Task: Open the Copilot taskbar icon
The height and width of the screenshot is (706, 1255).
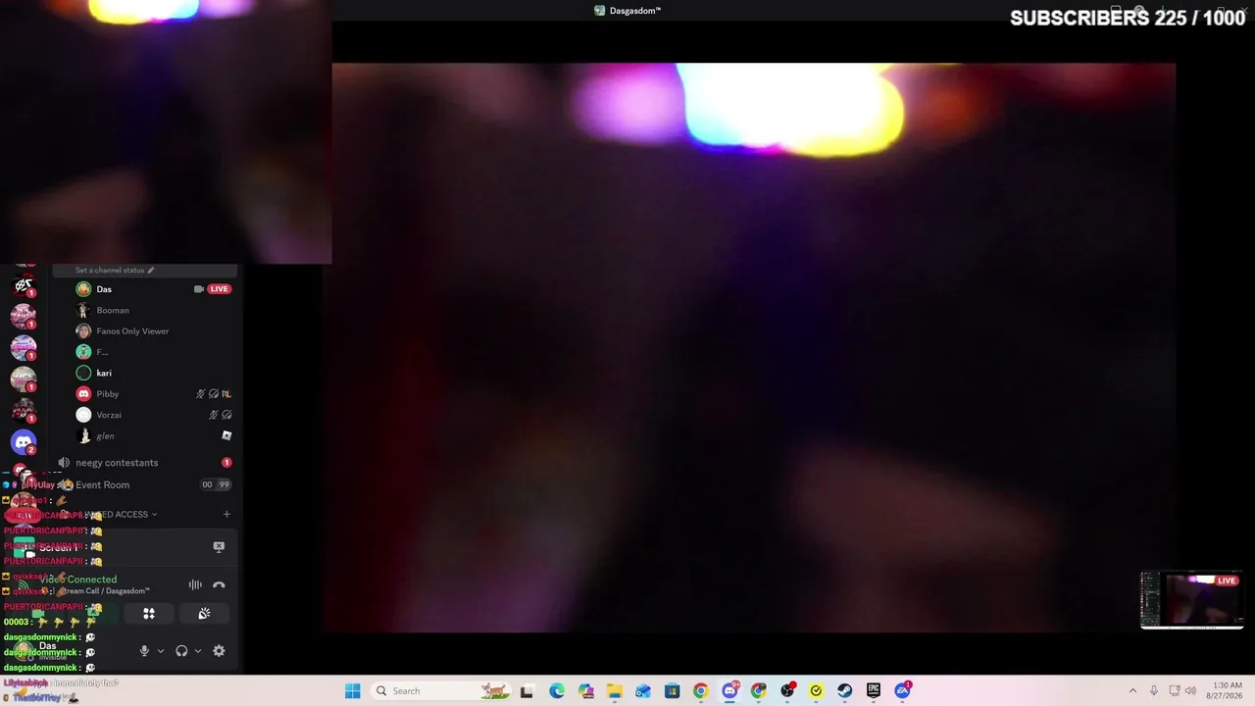Action: click(x=585, y=691)
